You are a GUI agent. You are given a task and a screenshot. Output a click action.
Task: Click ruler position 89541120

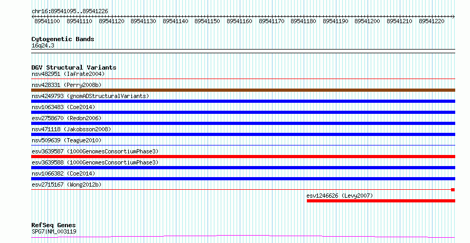111,21
